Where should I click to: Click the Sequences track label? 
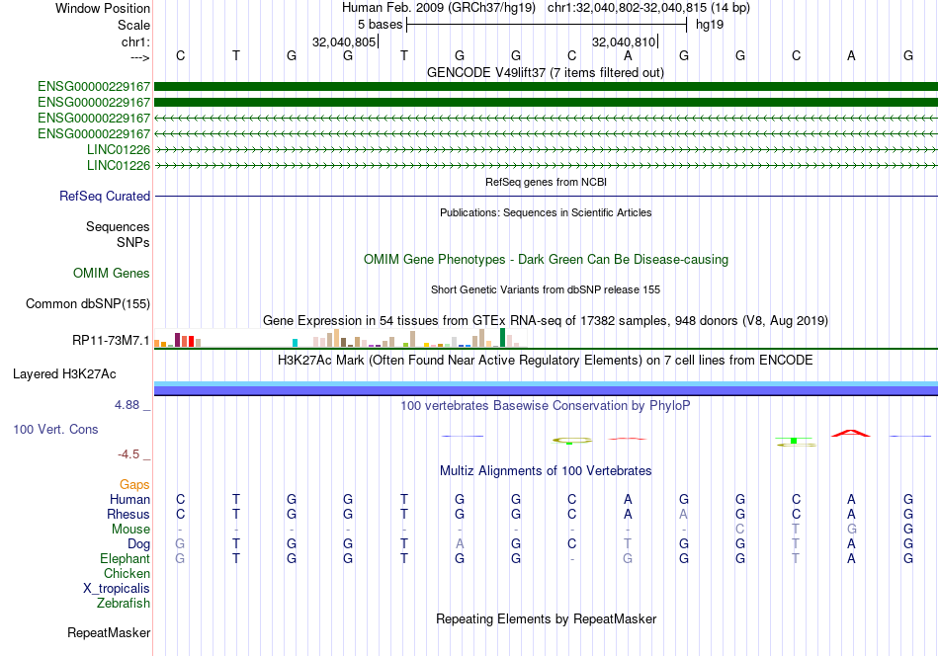coord(118,226)
